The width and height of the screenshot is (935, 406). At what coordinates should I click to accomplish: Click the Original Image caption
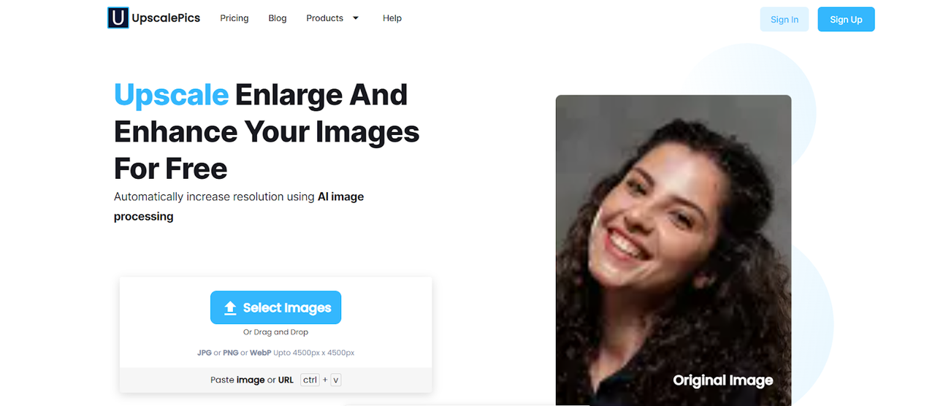[723, 380]
